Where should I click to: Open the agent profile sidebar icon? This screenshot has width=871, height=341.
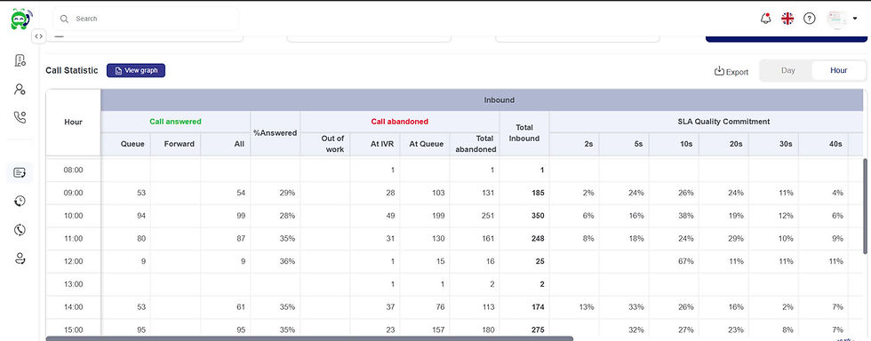20,258
